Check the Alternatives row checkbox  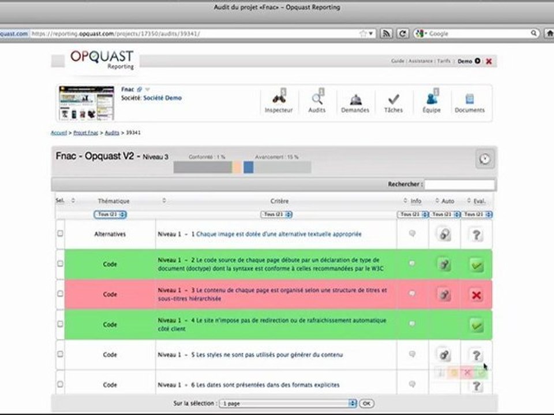tap(61, 233)
